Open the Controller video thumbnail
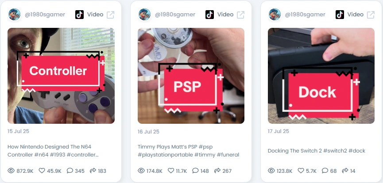This screenshot has width=383, height=183. (61, 76)
